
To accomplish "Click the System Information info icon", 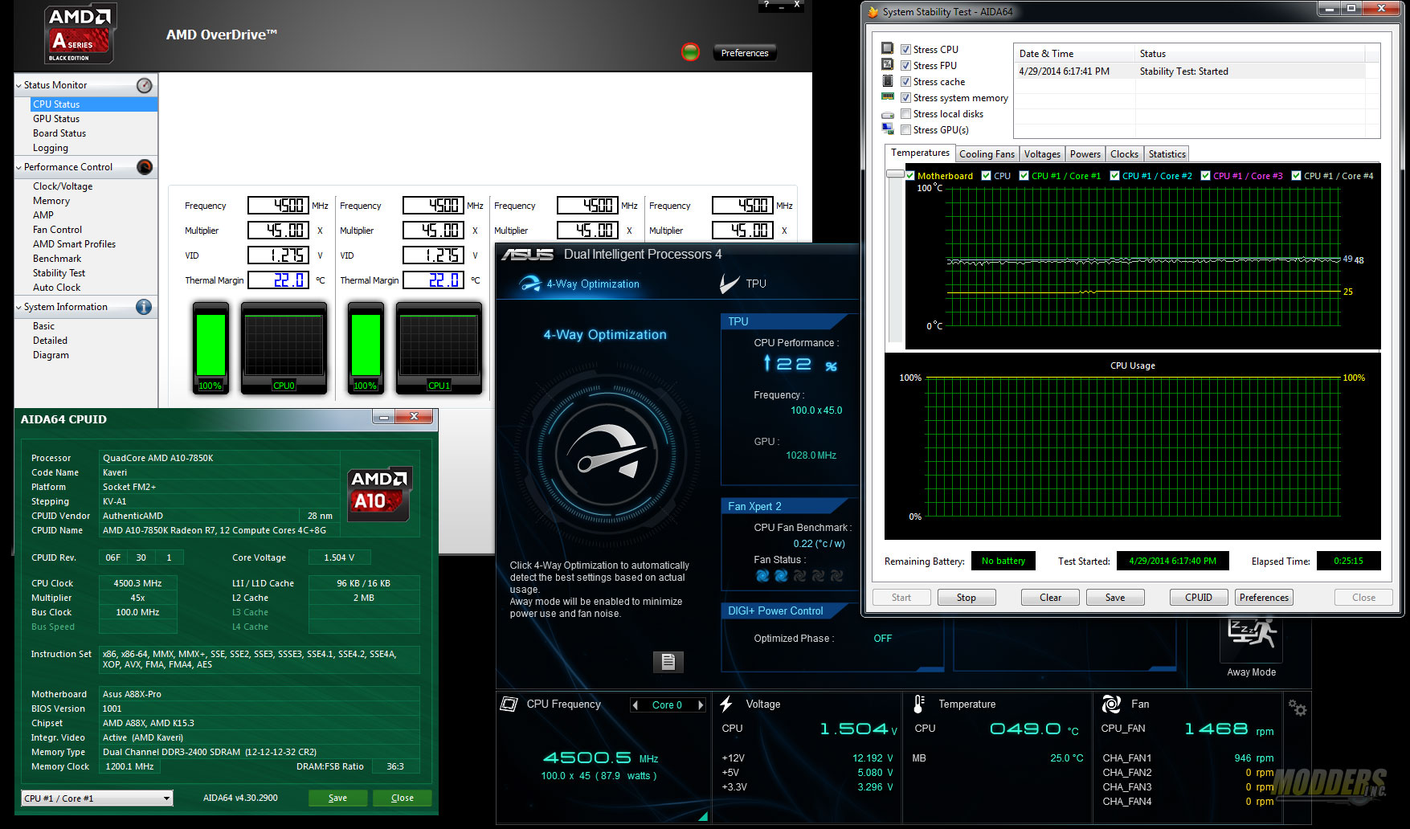I will (x=145, y=307).
